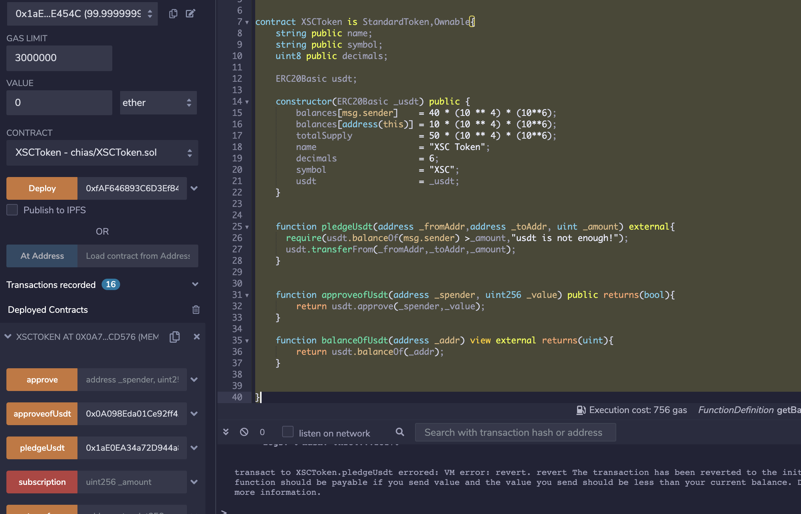Click the pledgeUsdt address input field
This screenshot has height=514, width=801.
pos(132,448)
